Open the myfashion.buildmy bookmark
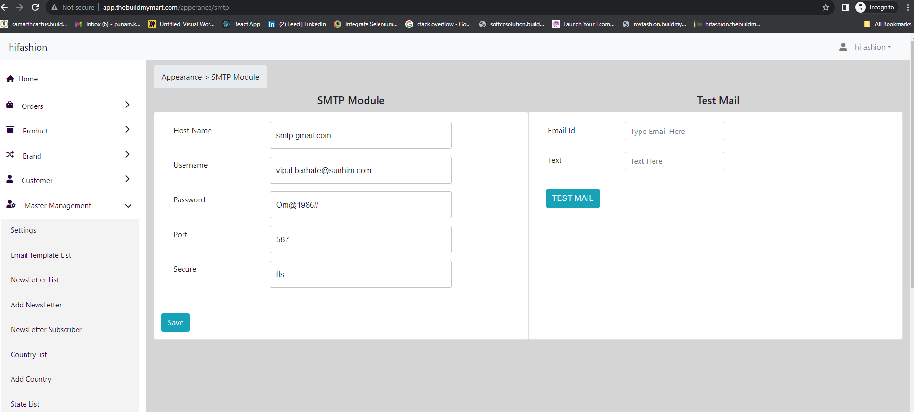The height and width of the screenshot is (412, 914). tap(654, 24)
